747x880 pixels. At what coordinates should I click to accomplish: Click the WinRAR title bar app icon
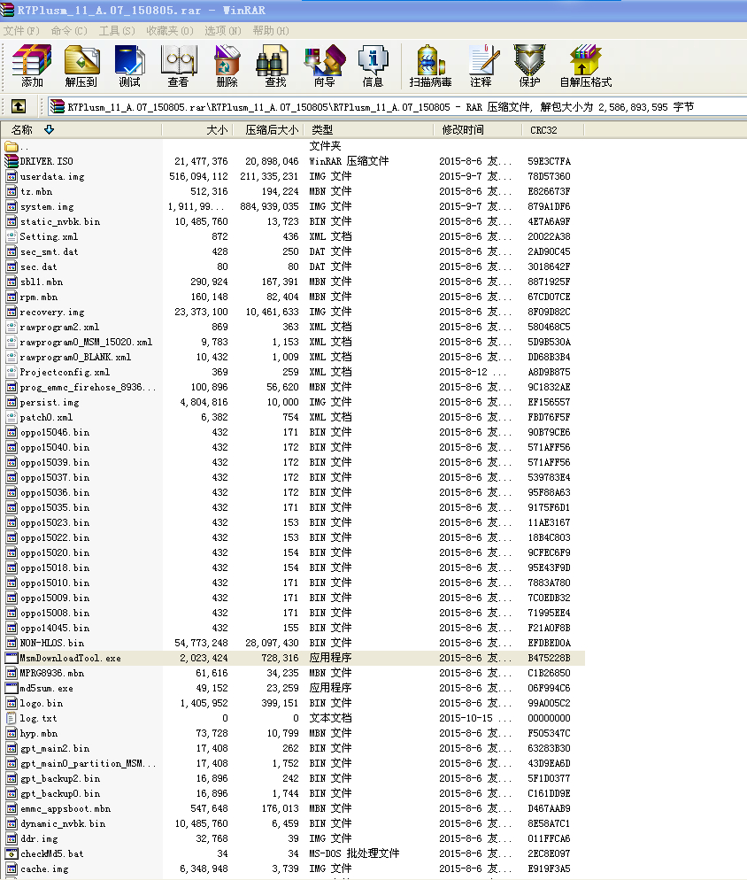point(7,10)
